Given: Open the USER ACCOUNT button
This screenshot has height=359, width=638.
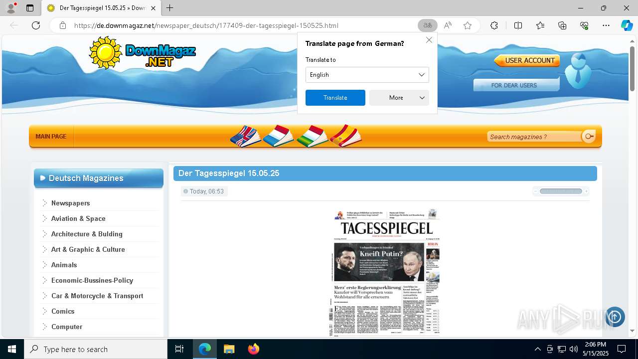Looking at the screenshot, I should click(527, 60).
